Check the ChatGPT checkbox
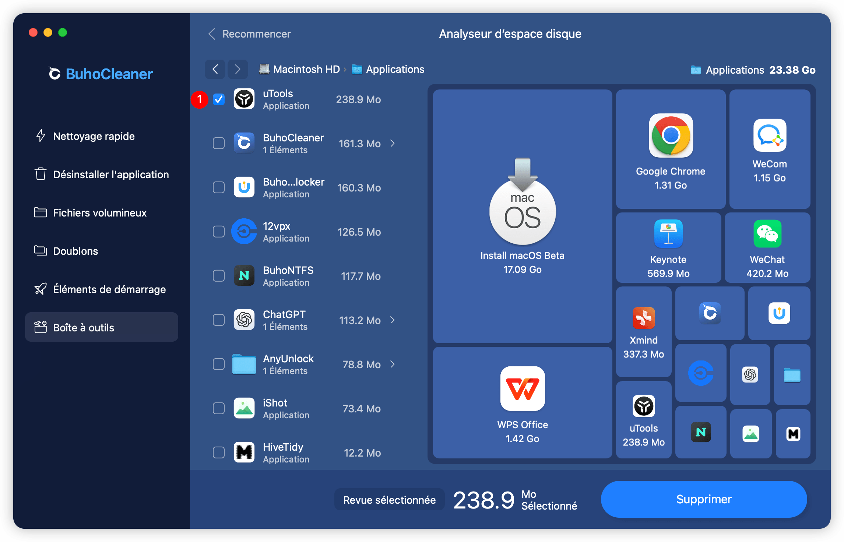Viewport: 844px width, 542px height. click(x=219, y=320)
